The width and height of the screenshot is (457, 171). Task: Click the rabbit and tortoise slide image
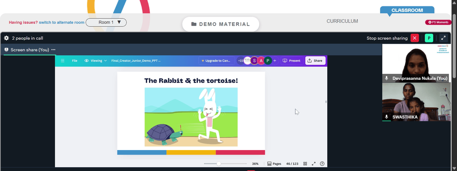[191, 117]
